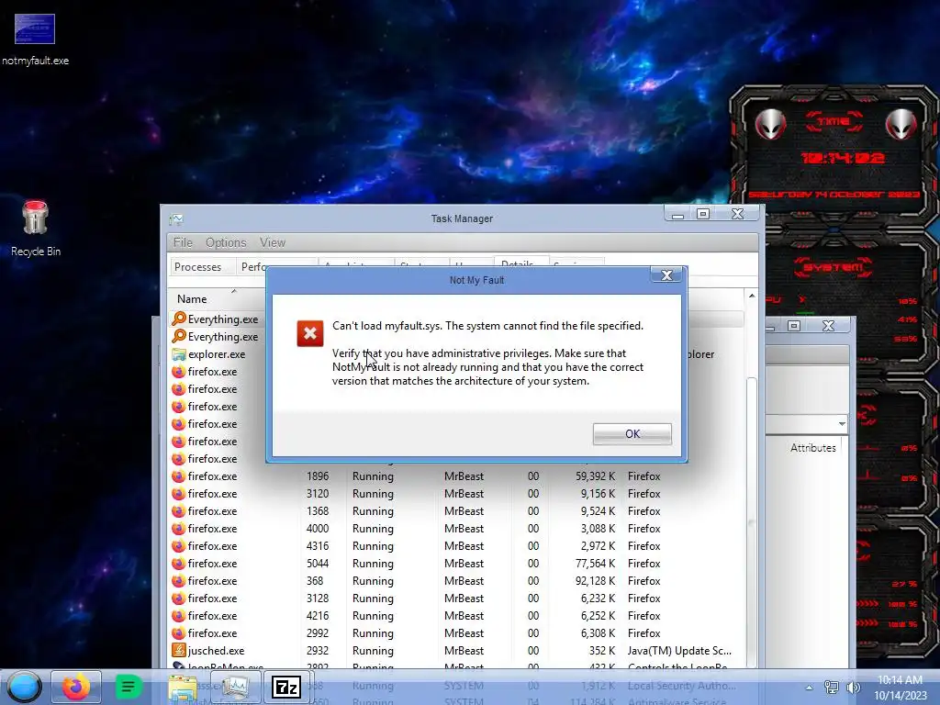Maximize the background window behind Task Manager

(794, 326)
